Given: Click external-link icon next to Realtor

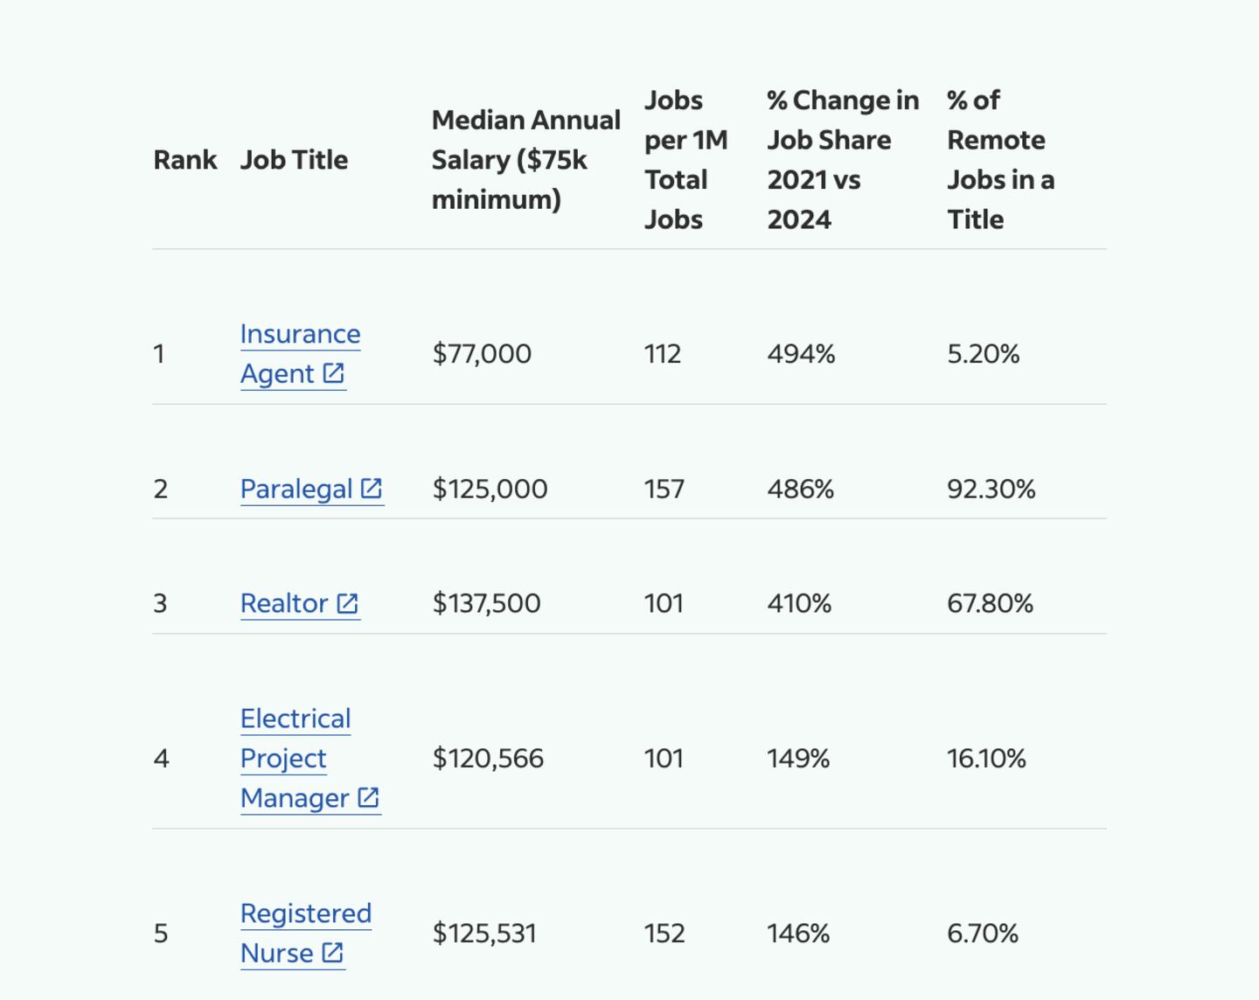Looking at the screenshot, I should [x=347, y=604].
